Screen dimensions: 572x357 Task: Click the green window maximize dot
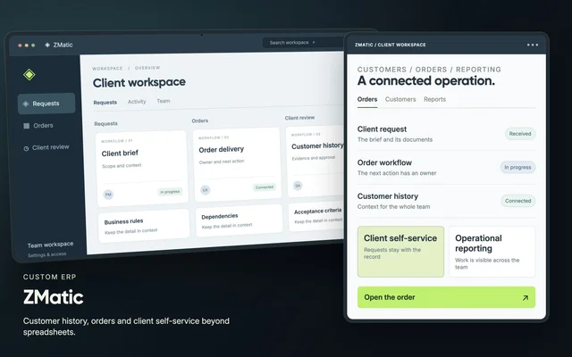tap(33, 46)
